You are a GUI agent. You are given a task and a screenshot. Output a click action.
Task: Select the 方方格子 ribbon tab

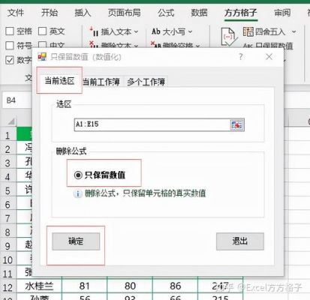click(240, 13)
